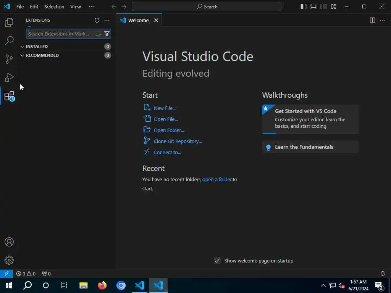Screen dimensions: 391x293
Task: Select the Welcome editor tab
Action: point(139,20)
